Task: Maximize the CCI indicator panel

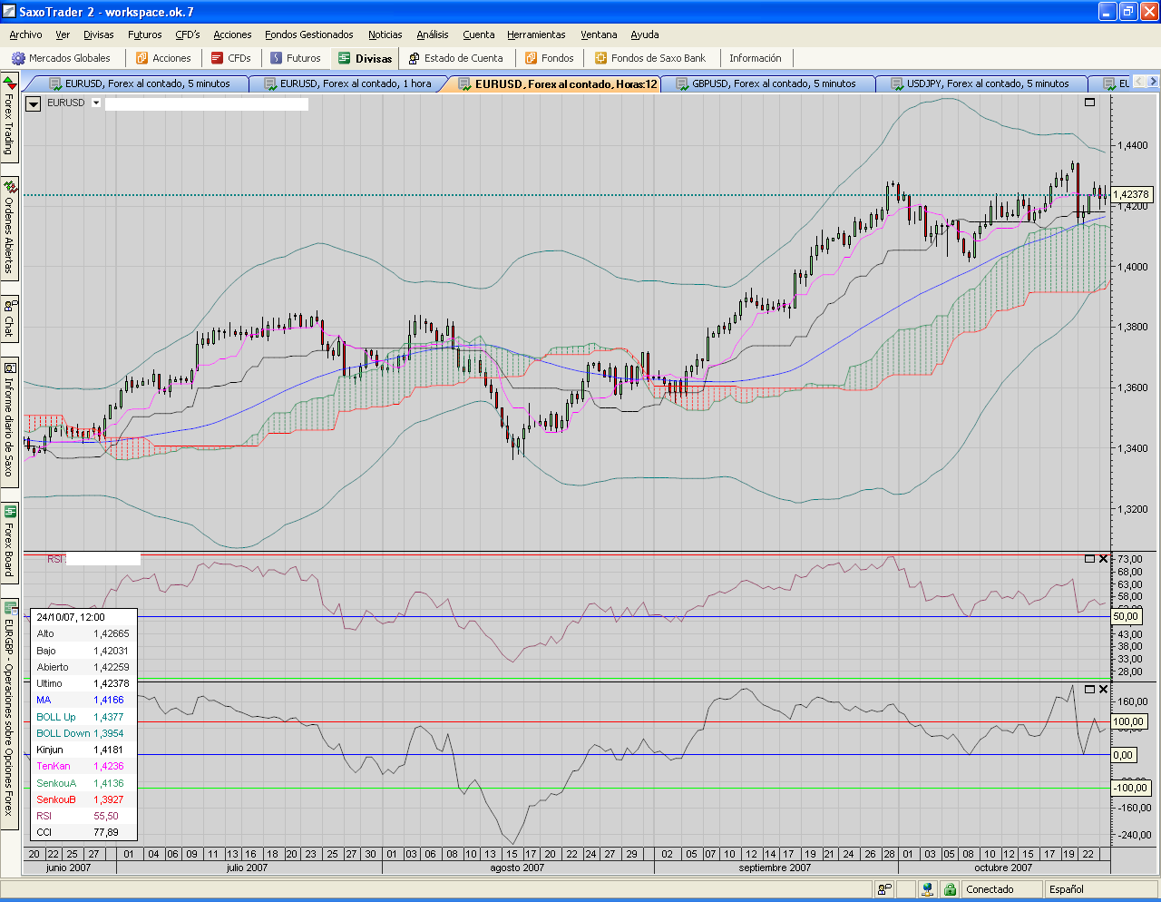Action: coord(1089,690)
